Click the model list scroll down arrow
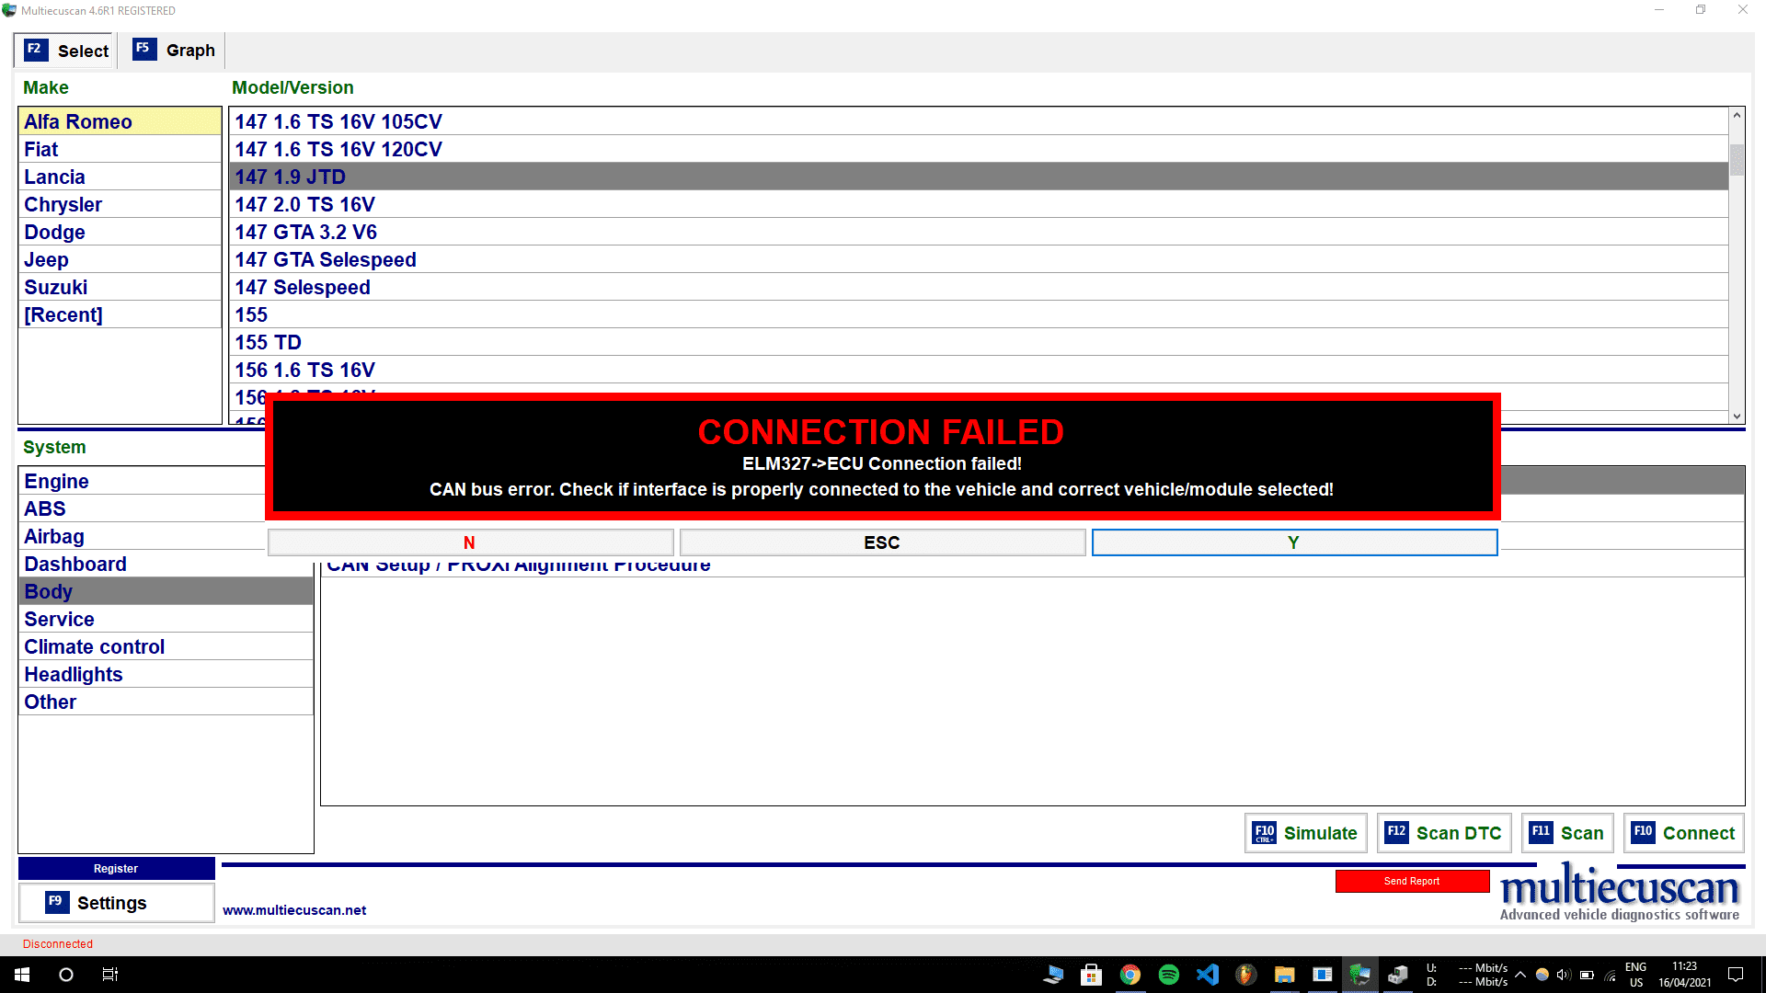1766x993 pixels. point(1737,417)
